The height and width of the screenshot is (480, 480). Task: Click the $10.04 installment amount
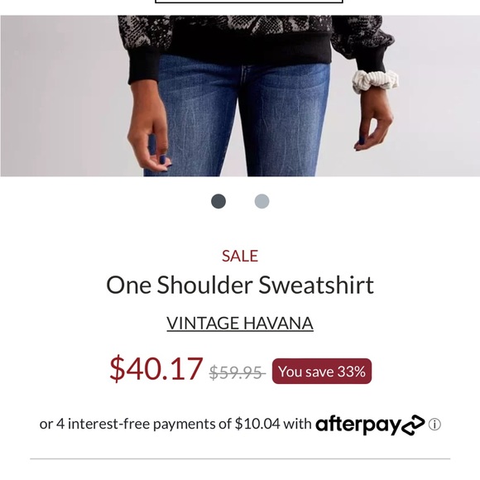pos(257,424)
